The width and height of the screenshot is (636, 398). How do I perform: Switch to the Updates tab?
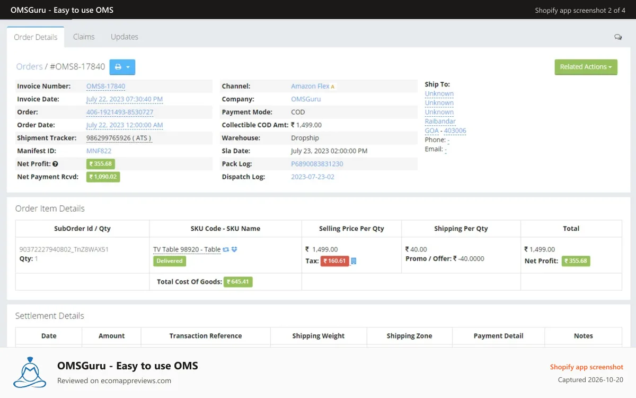point(125,37)
